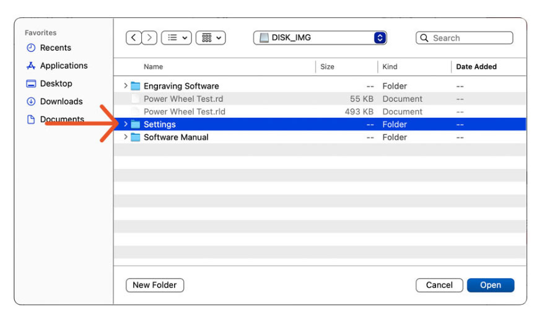Select the Software Manual folder name

click(176, 137)
